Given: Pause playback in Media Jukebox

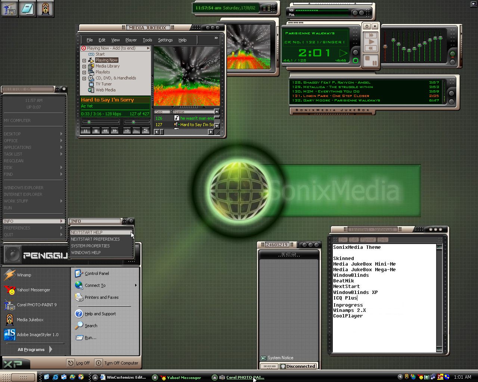Looking at the screenshot, I should point(86,131).
